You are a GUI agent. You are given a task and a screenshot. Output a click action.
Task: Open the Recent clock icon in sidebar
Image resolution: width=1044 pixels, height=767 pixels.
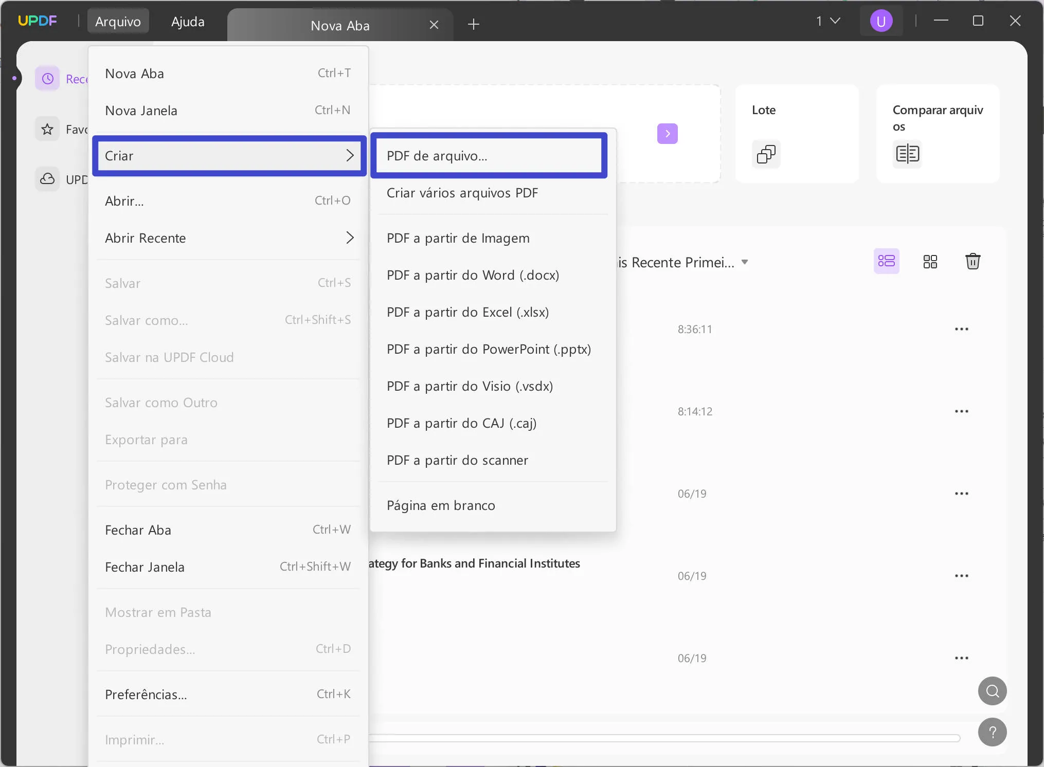point(47,79)
